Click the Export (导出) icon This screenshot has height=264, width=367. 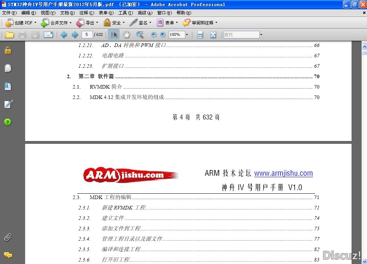(80, 23)
